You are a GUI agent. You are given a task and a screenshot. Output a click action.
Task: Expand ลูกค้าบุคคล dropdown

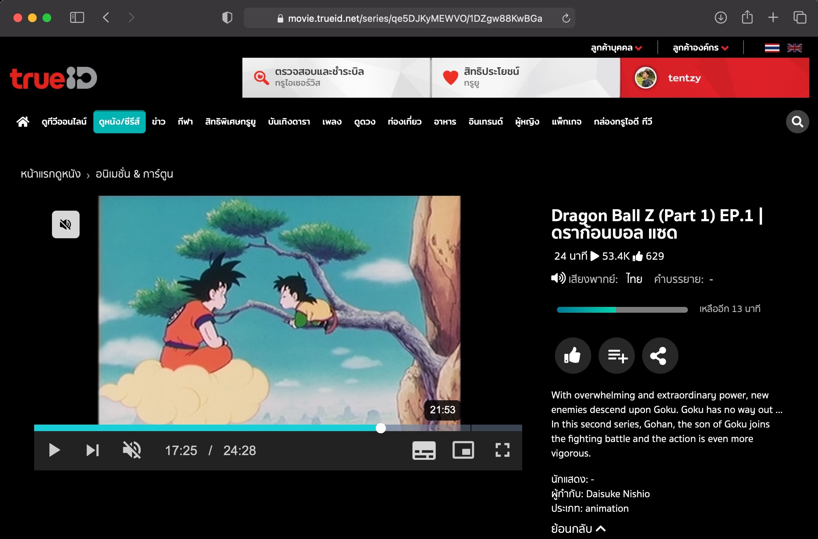(616, 48)
